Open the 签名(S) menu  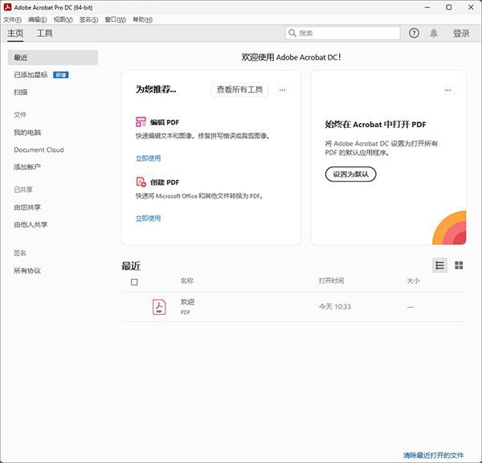click(88, 19)
